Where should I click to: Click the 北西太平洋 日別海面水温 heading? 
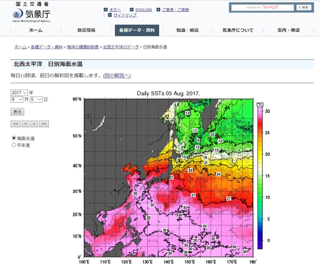click(48, 64)
